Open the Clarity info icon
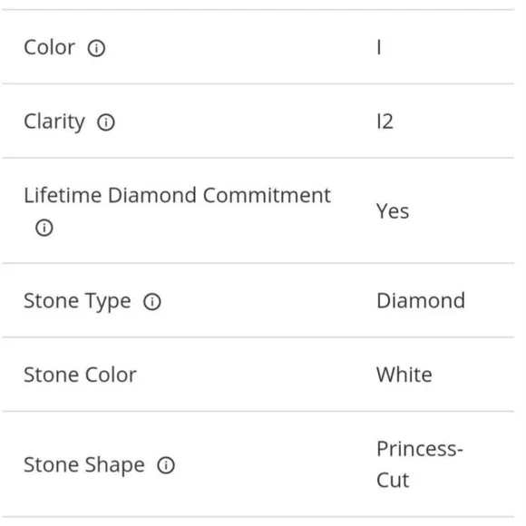 click(x=106, y=122)
